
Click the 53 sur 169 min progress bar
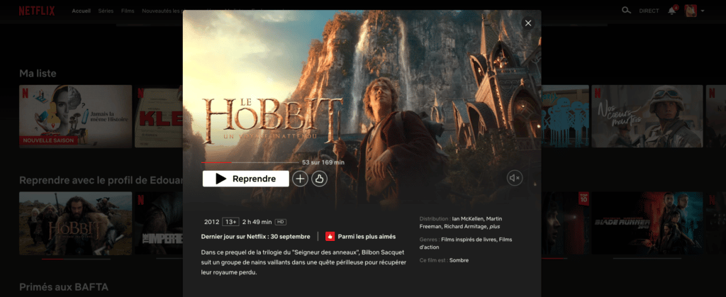click(250, 162)
